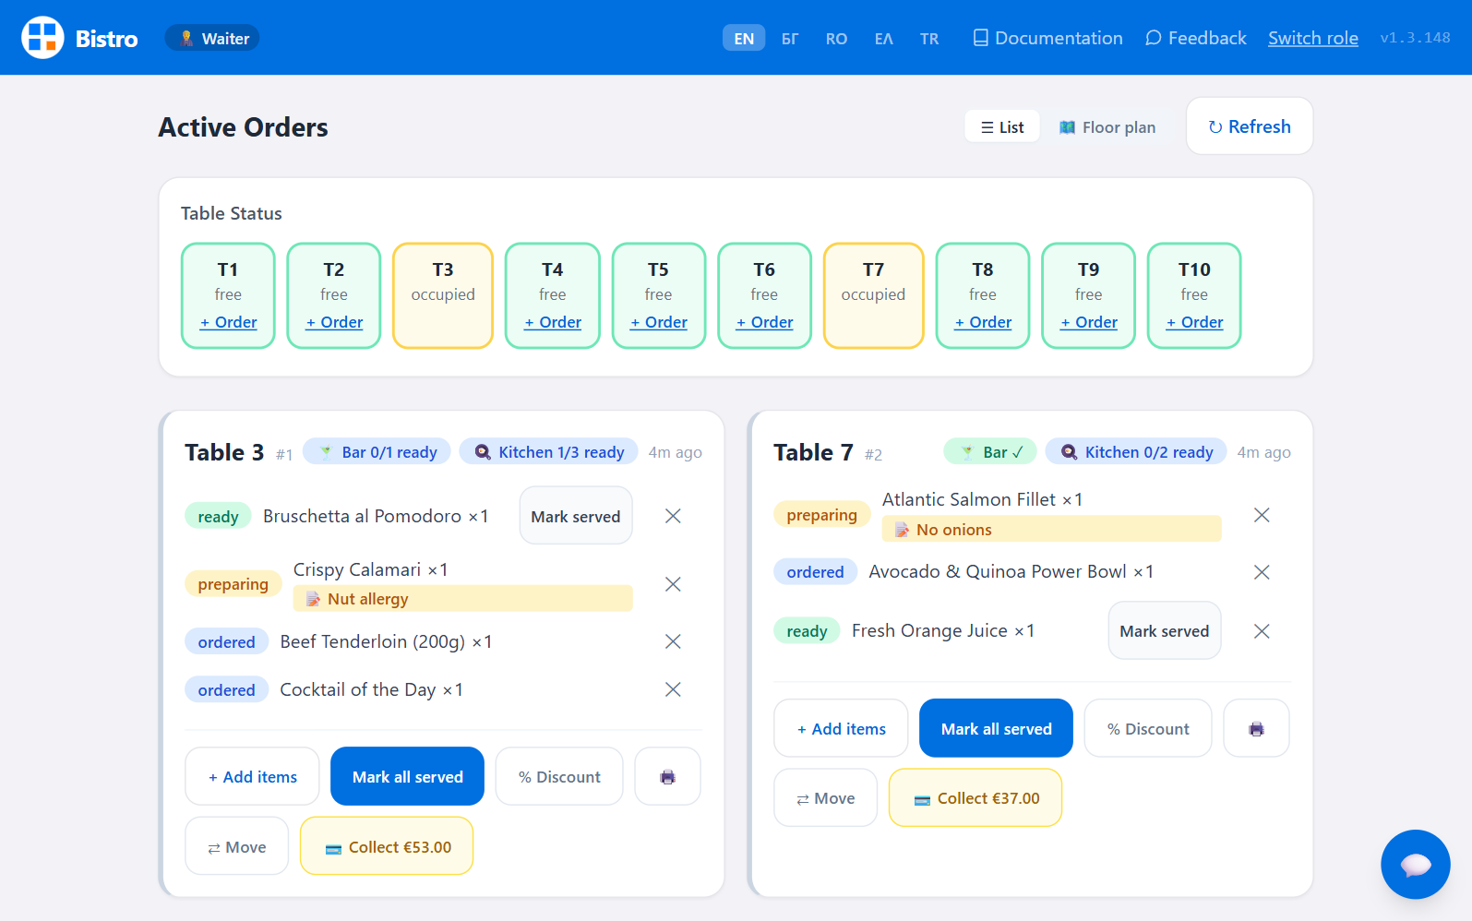
Task: Print the Table 7 receipt
Action: [1256, 729]
